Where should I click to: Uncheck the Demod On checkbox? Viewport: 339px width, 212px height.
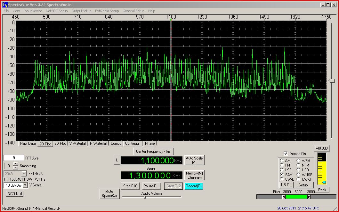[286, 154]
